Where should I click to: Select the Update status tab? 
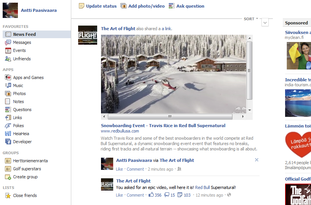(98, 6)
